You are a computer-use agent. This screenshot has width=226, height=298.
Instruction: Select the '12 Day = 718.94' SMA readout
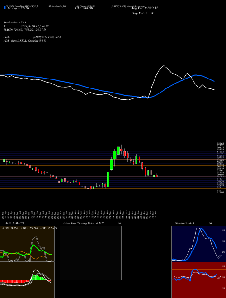[x=18, y=8]
